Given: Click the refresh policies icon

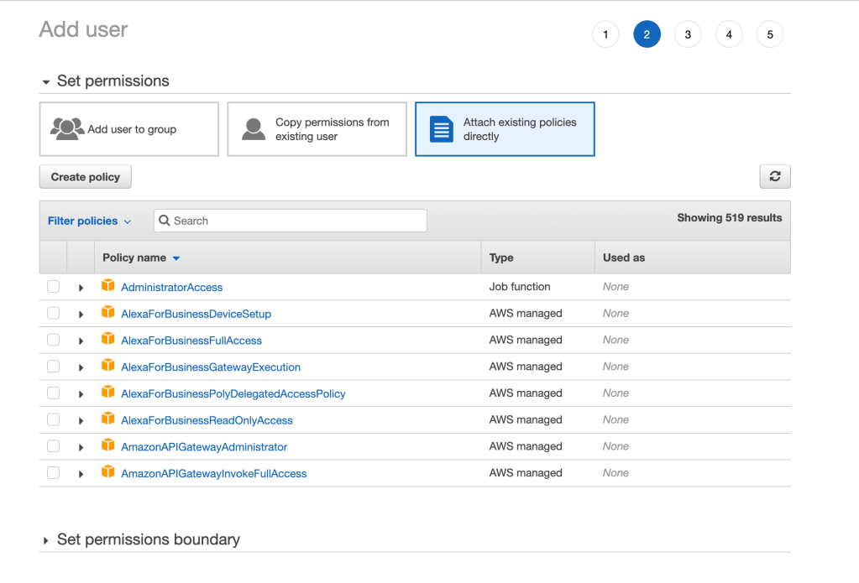Looking at the screenshot, I should point(774,176).
